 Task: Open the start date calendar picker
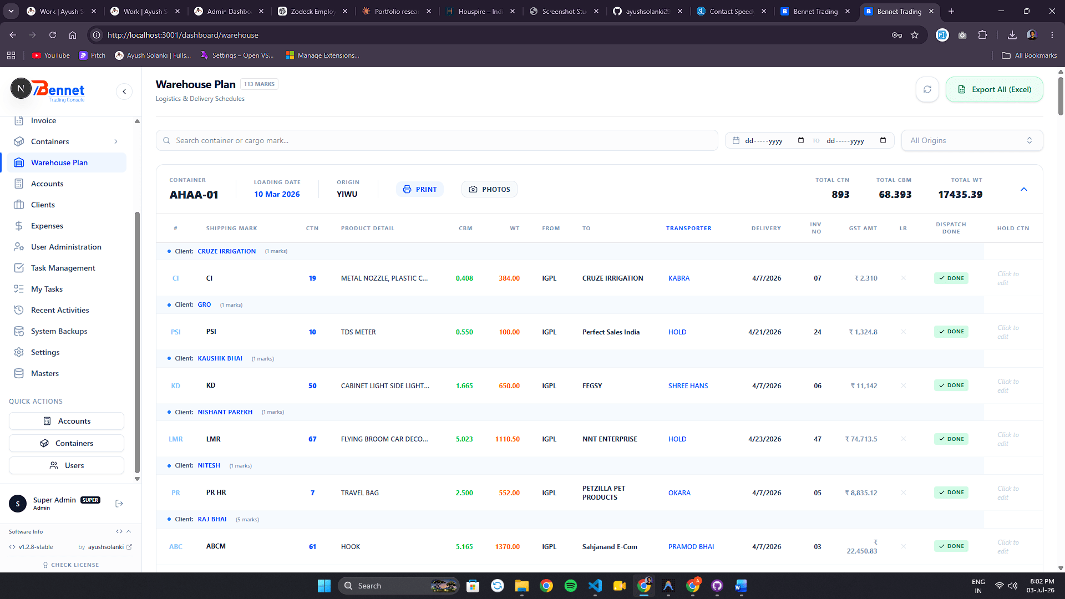click(x=801, y=140)
